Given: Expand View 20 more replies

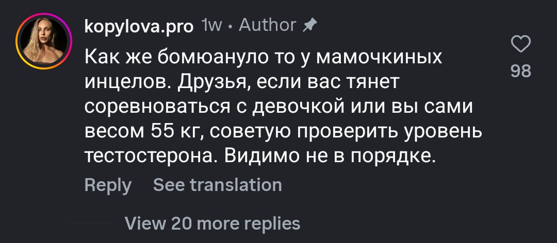Looking at the screenshot, I should click(x=212, y=223).
